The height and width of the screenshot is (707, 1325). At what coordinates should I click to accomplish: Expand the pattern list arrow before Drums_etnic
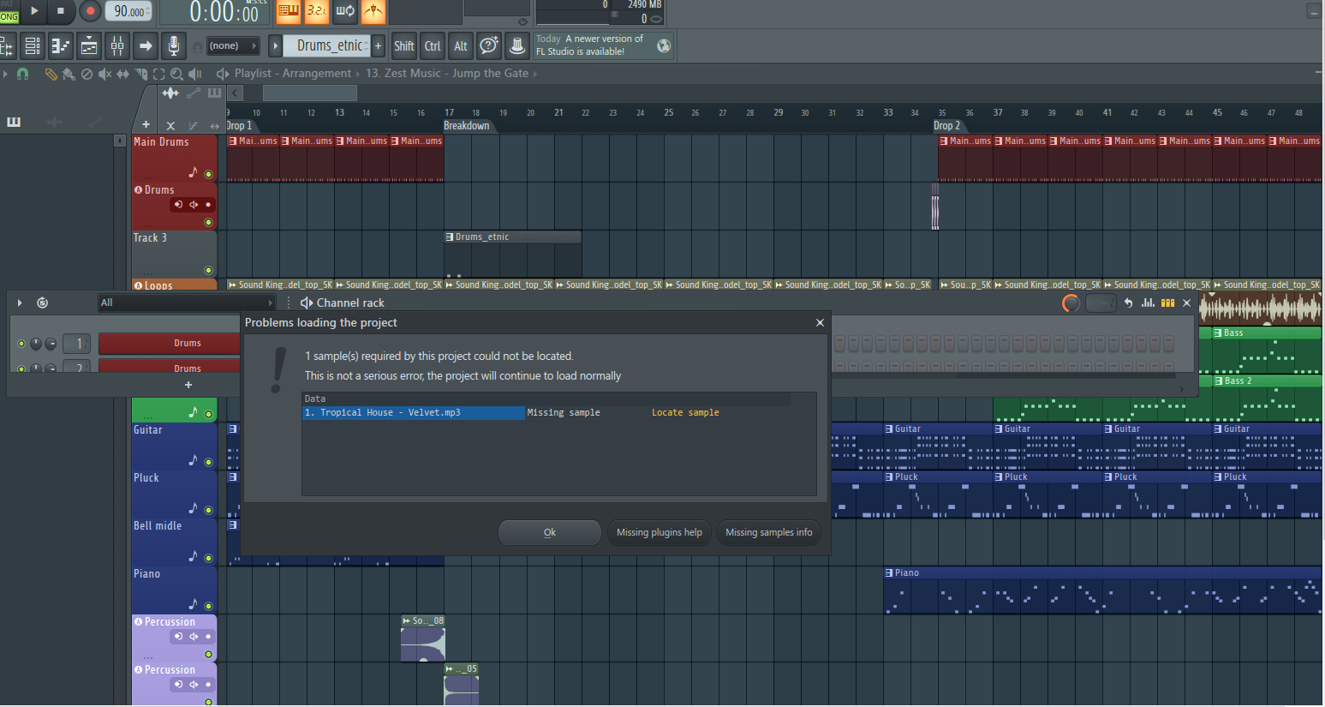pos(276,45)
